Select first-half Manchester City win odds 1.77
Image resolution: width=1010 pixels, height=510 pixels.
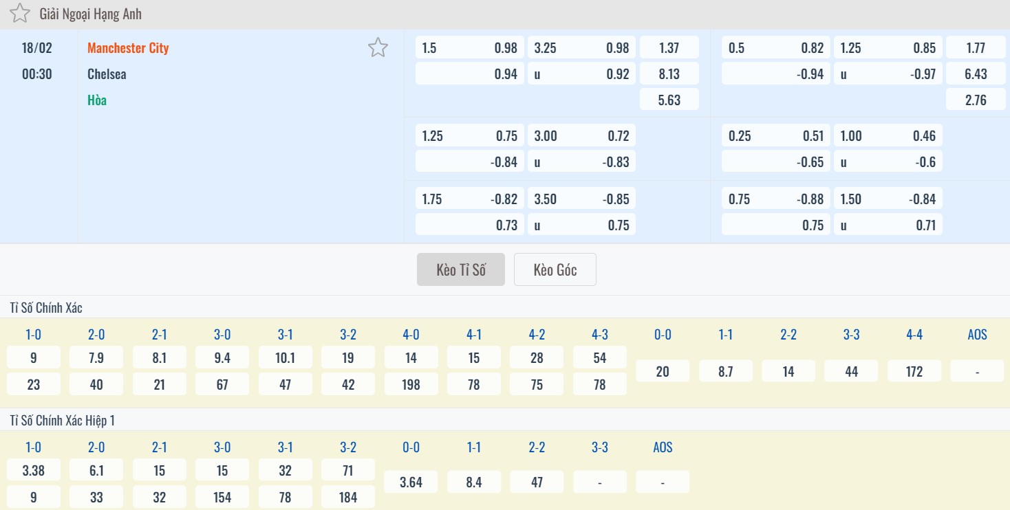[x=975, y=48]
